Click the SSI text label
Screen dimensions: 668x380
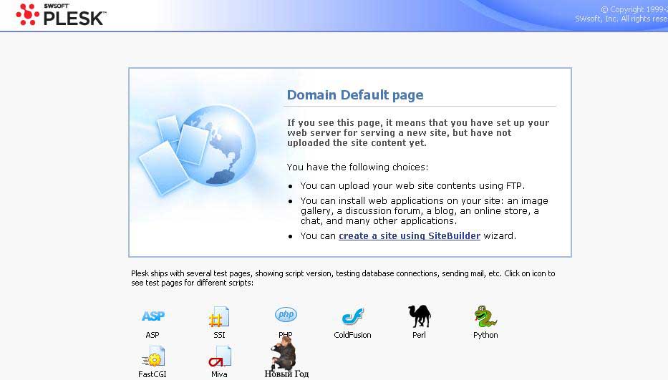tap(219, 335)
